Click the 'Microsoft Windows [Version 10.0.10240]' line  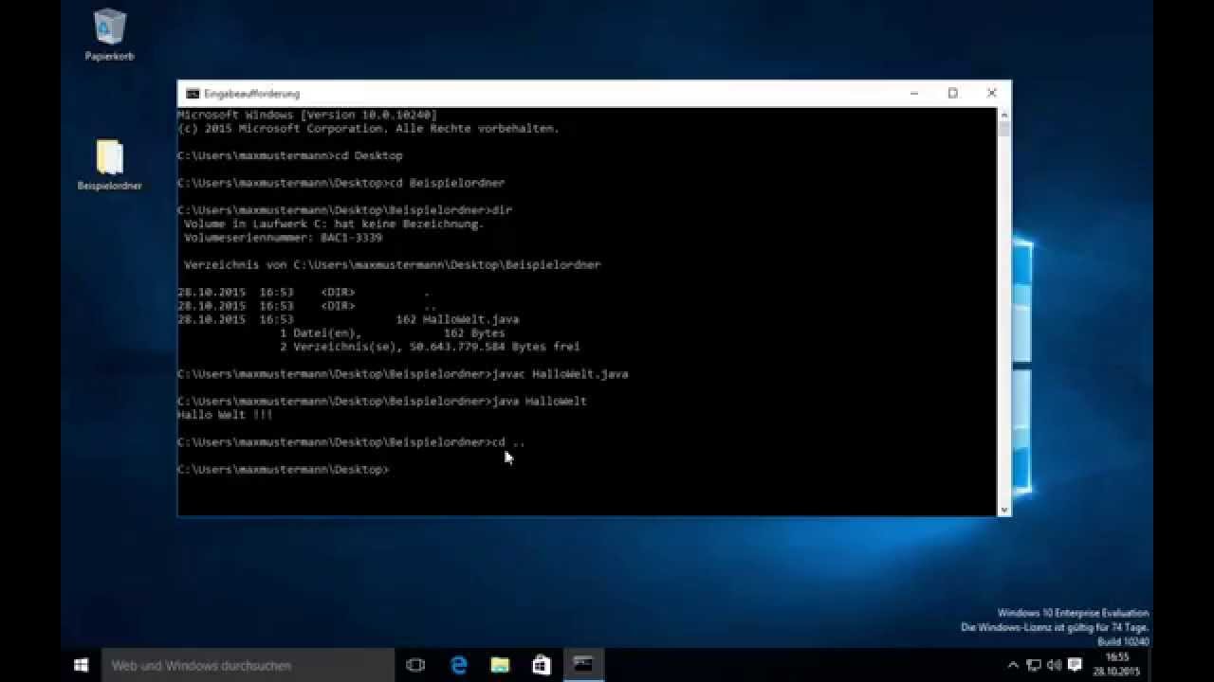pos(307,115)
